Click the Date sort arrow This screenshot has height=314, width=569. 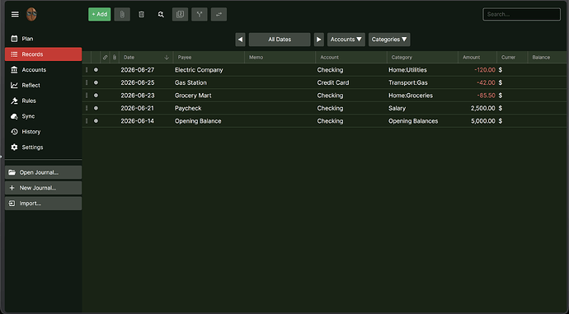coord(167,58)
